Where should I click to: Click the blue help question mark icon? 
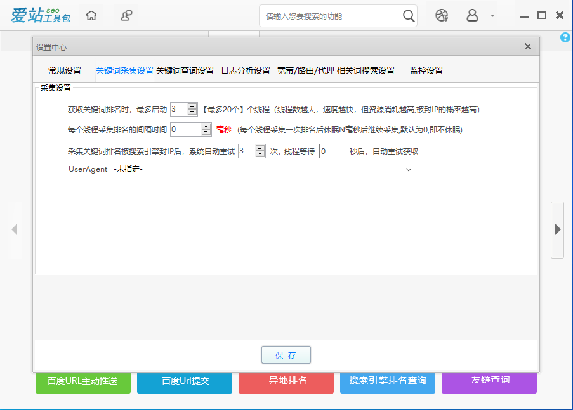(x=565, y=37)
